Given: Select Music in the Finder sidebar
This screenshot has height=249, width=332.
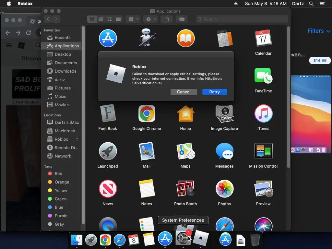Looking at the screenshot, I should 61,97.
